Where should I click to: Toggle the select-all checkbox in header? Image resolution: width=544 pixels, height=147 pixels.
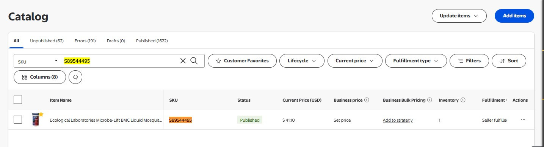(x=18, y=100)
